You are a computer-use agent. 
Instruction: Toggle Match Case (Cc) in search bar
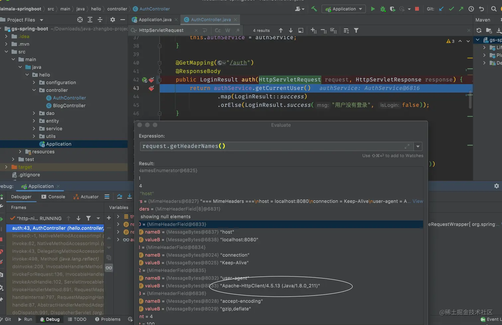coord(217,31)
